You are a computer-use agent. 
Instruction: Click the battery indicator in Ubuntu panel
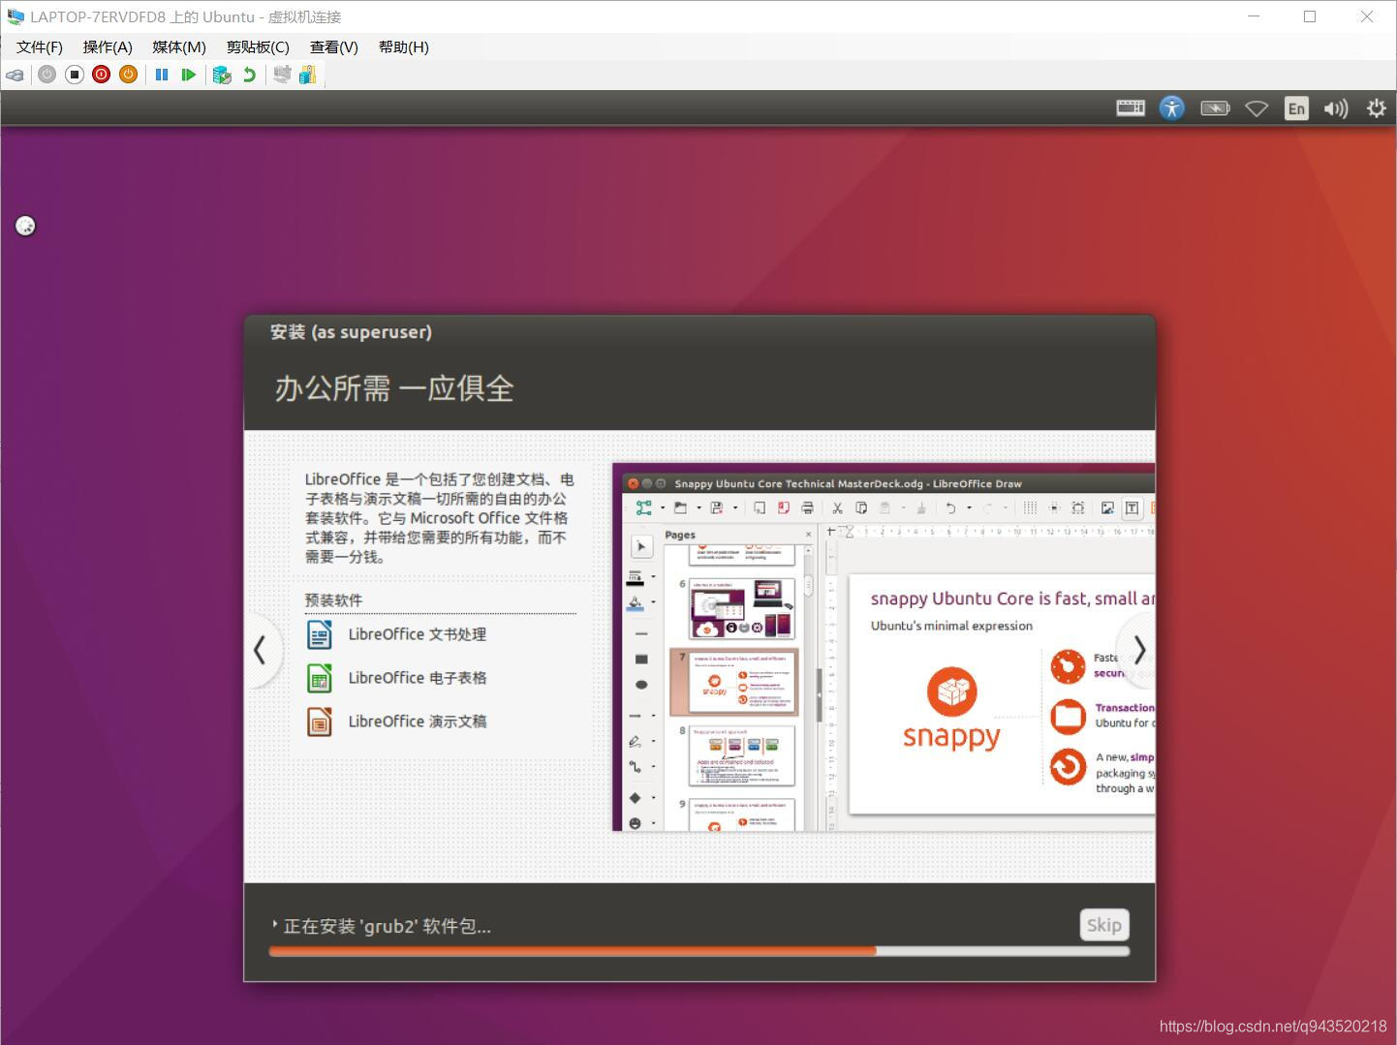(1215, 108)
